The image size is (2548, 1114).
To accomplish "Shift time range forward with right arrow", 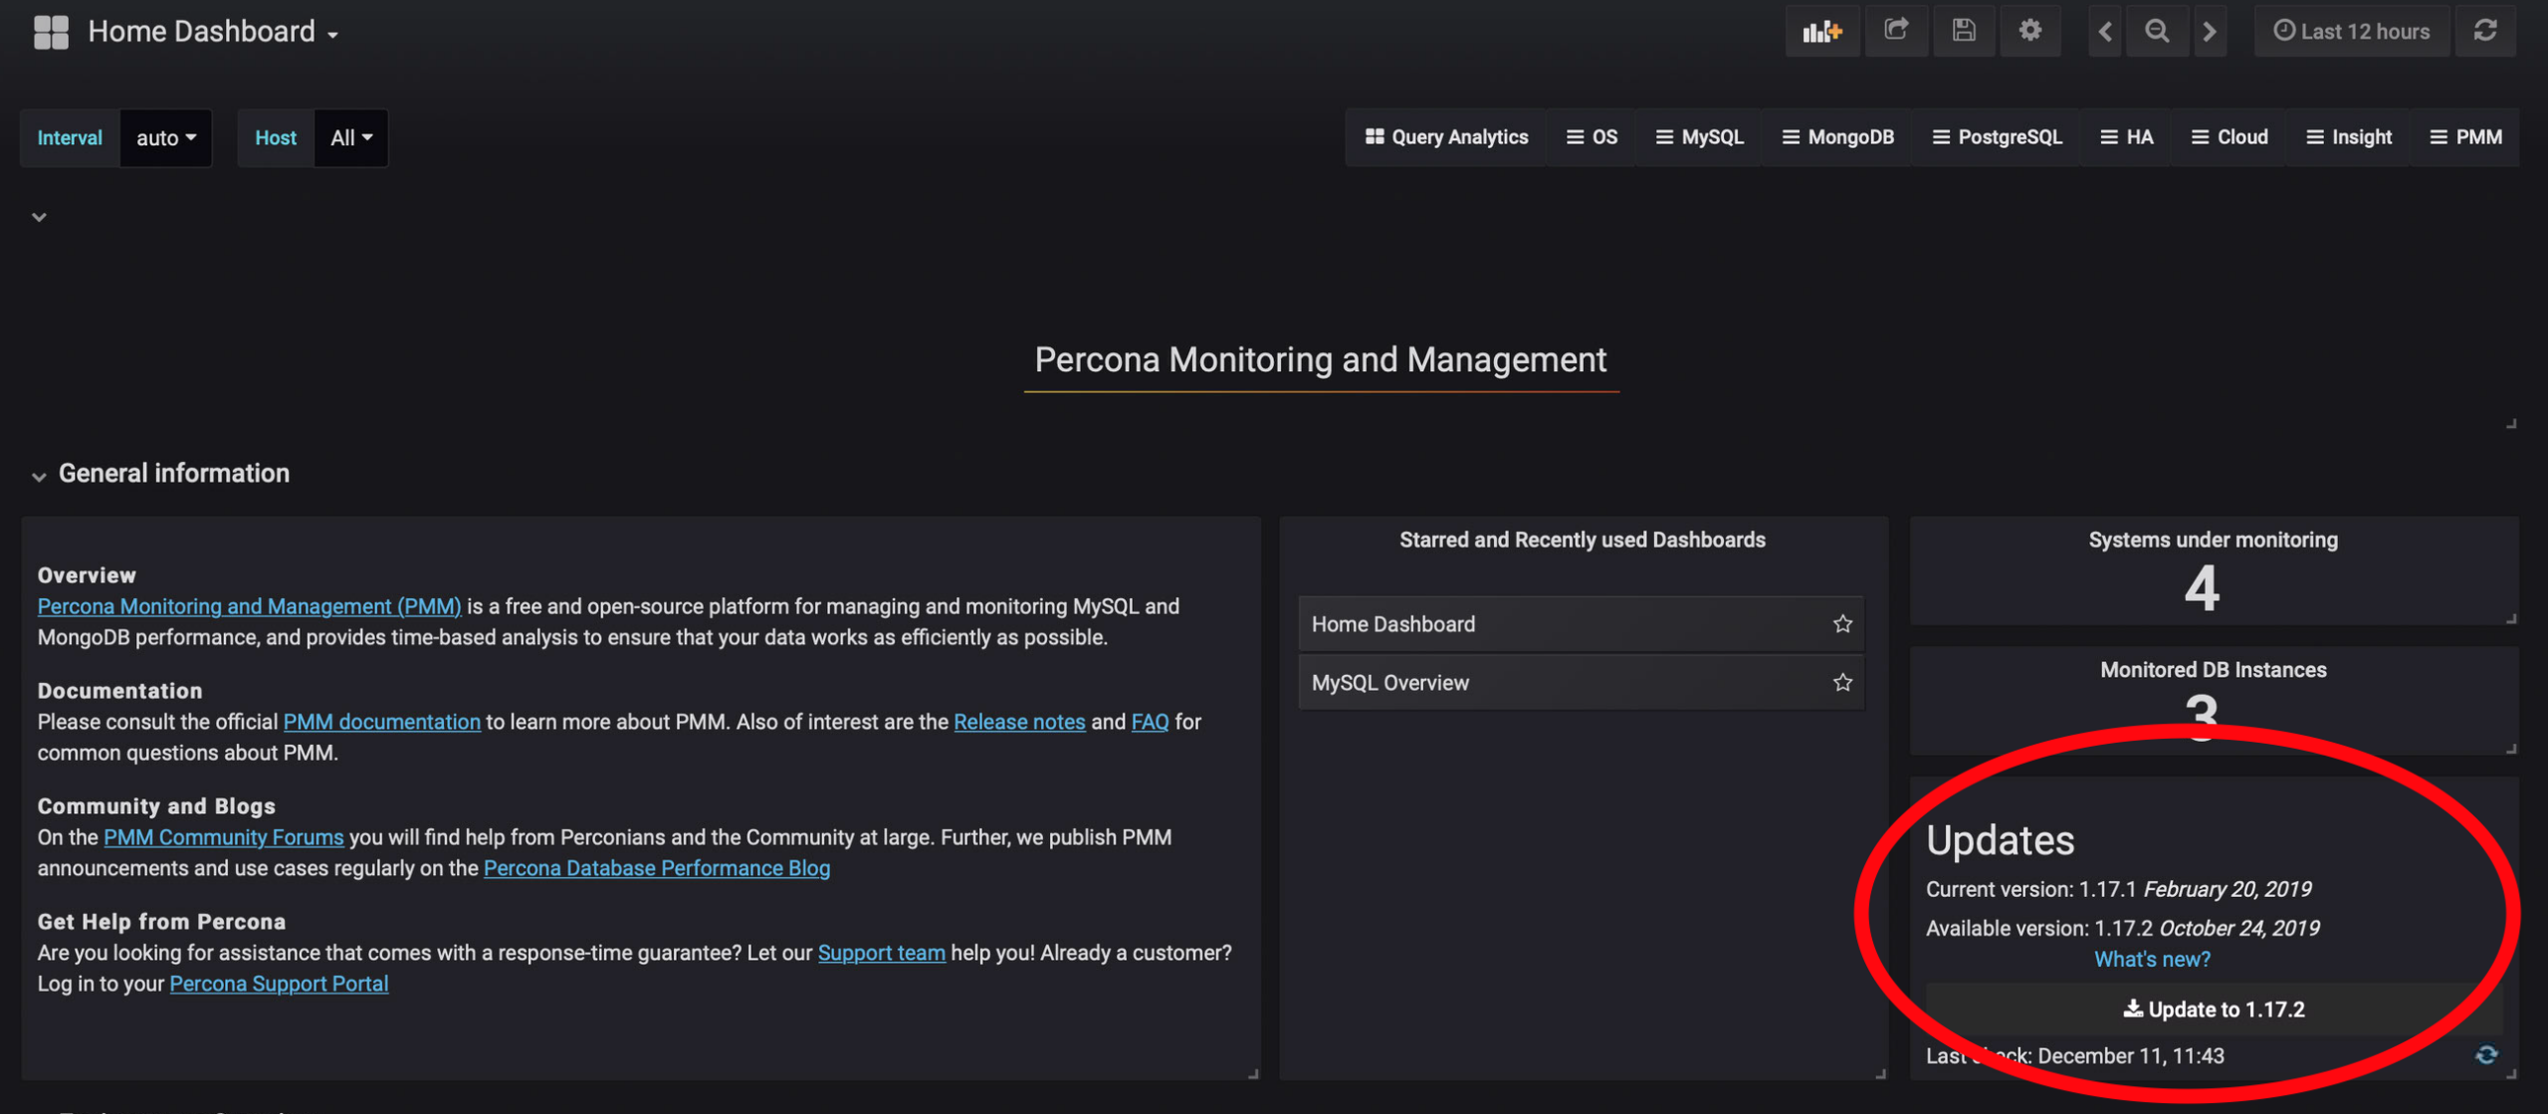I will point(2210,31).
